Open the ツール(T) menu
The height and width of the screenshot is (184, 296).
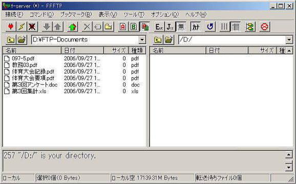coord(134,14)
